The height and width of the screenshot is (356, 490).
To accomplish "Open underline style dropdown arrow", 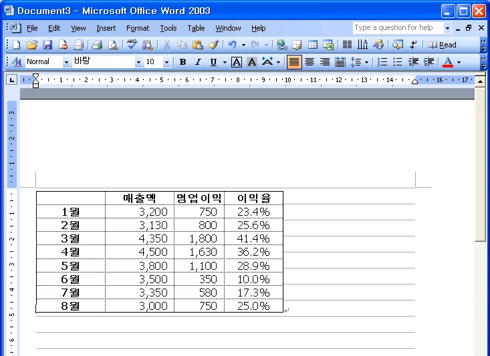I will coord(225,62).
